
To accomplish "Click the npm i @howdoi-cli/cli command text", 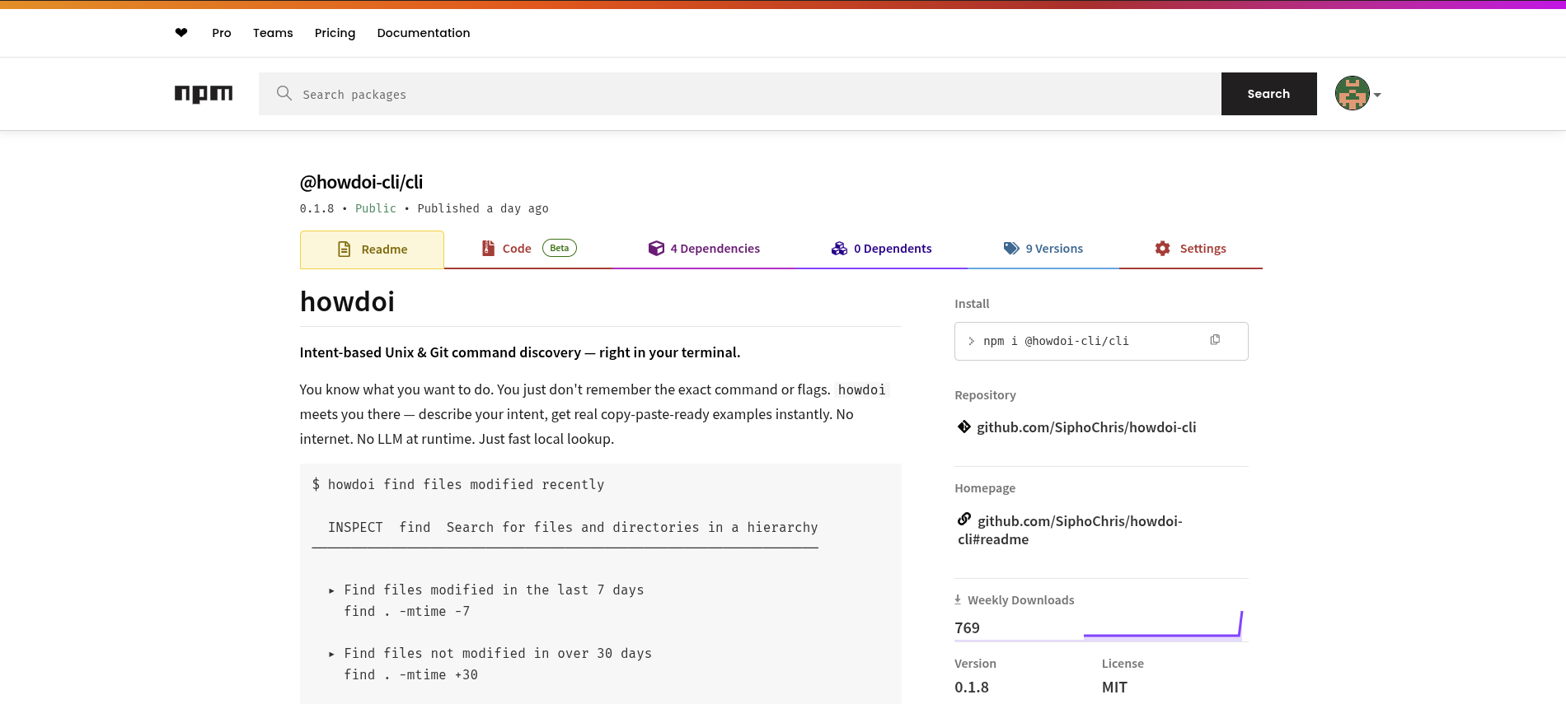I will 1056,341.
